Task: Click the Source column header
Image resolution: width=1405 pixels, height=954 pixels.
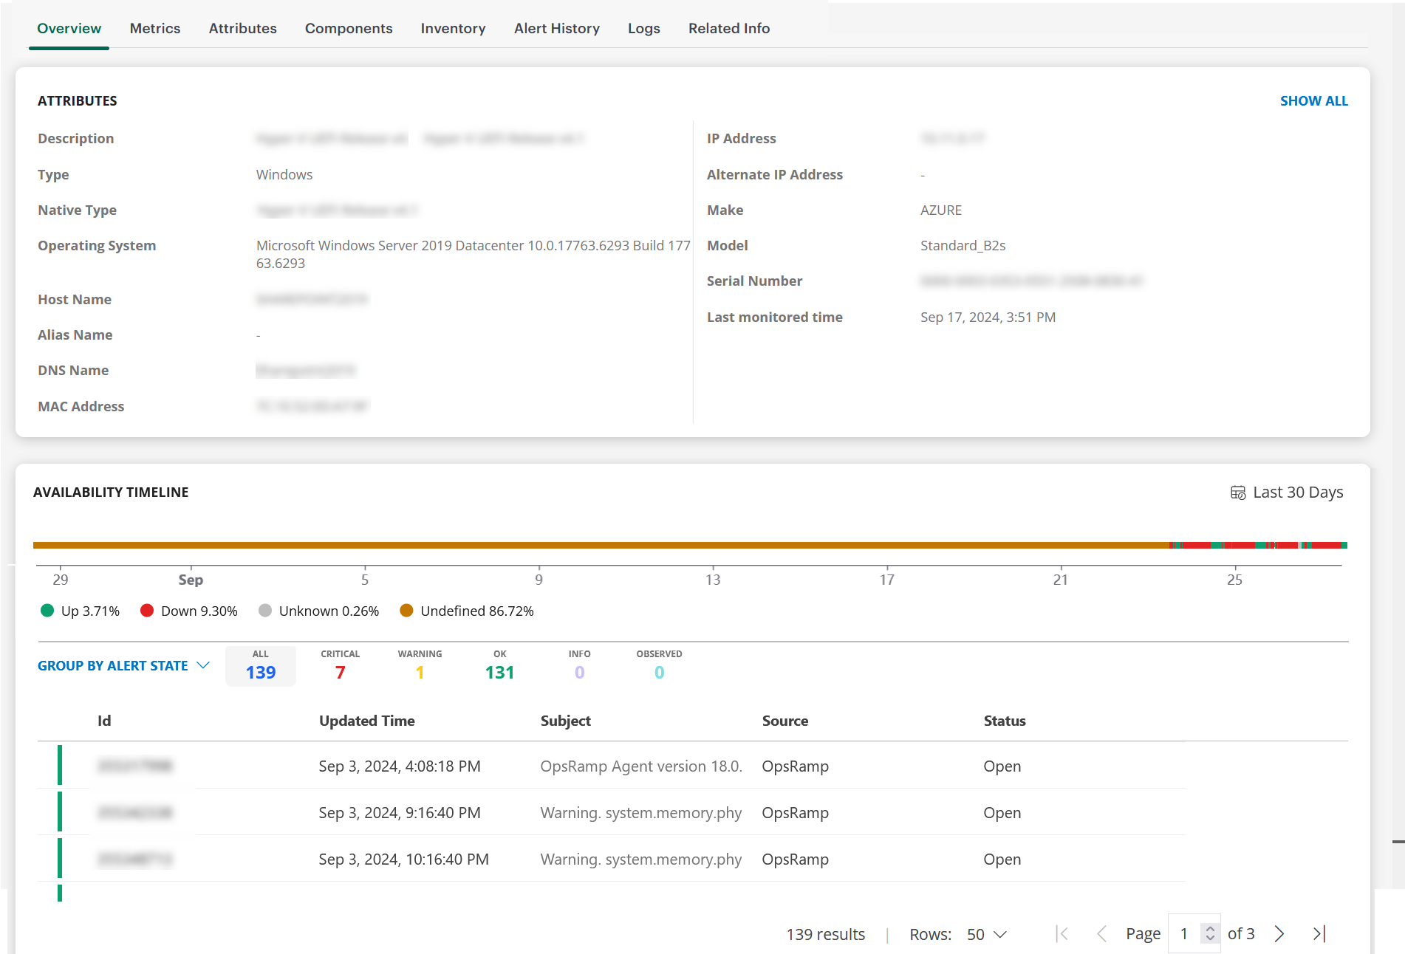Action: [785, 721]
